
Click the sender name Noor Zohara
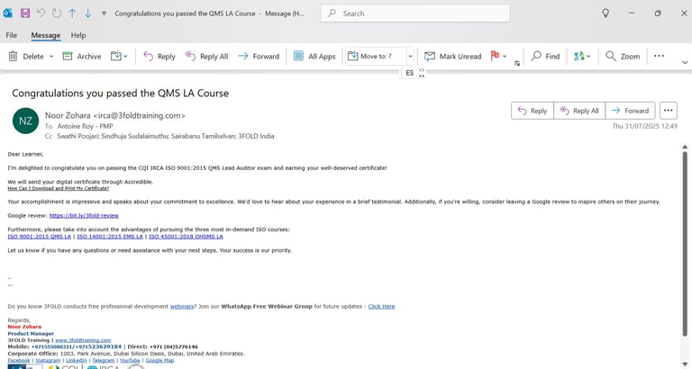tap(68, 115)
